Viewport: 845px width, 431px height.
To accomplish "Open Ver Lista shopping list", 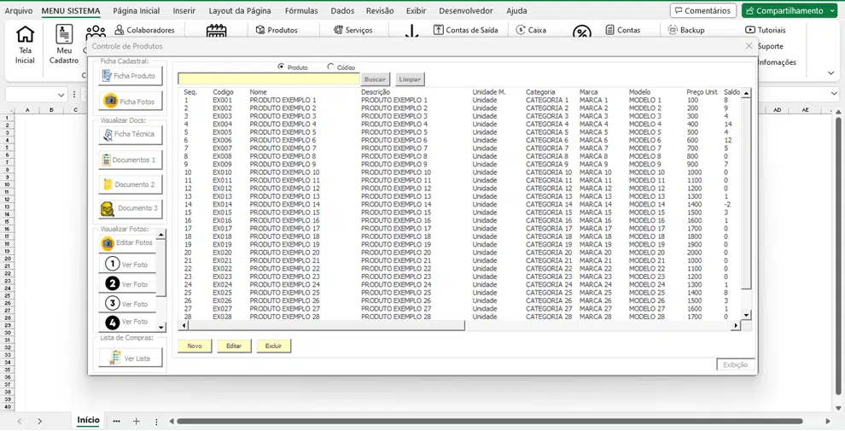I will click(130, 358).
